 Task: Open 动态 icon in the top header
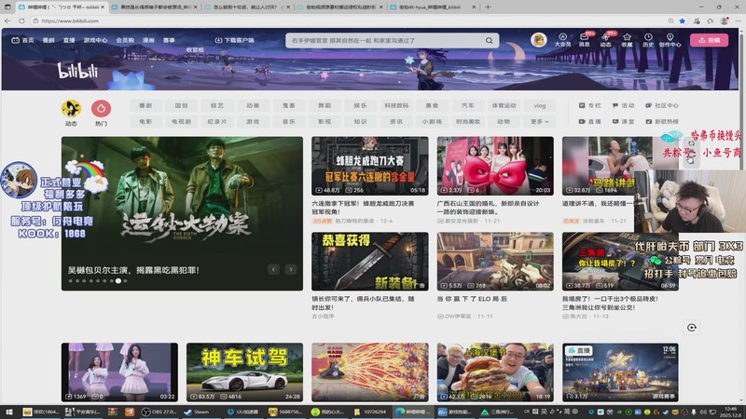coord(605,40)
